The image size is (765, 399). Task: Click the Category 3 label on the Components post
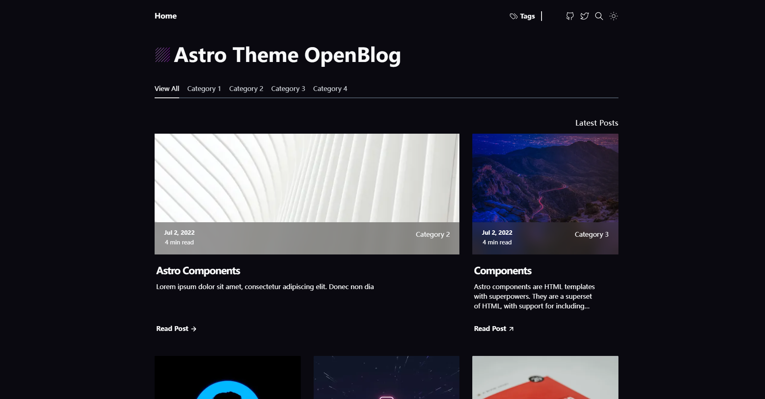tap(591, 234)
